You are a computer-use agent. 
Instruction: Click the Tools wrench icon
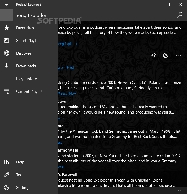7,175
